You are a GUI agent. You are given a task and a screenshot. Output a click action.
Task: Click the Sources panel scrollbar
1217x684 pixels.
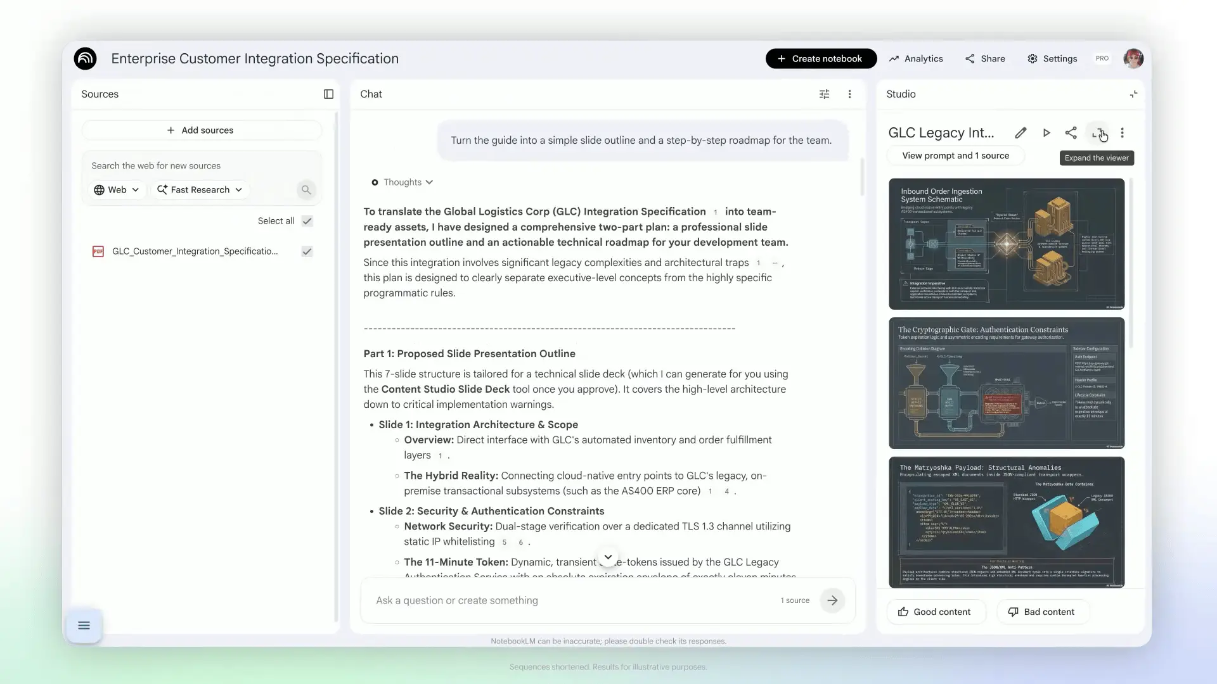pos(336,367)
